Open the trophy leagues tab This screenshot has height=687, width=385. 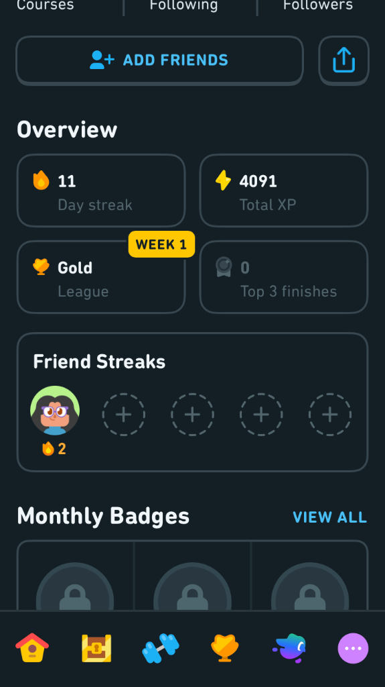pyautogui.click(x=225, y=648)
